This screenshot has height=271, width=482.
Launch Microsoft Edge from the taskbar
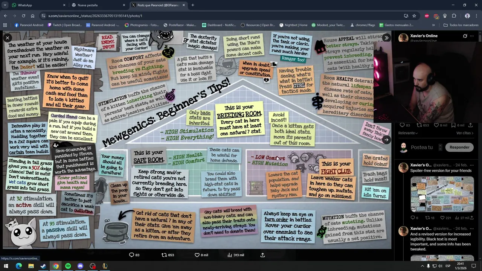[x=18, y=266]
